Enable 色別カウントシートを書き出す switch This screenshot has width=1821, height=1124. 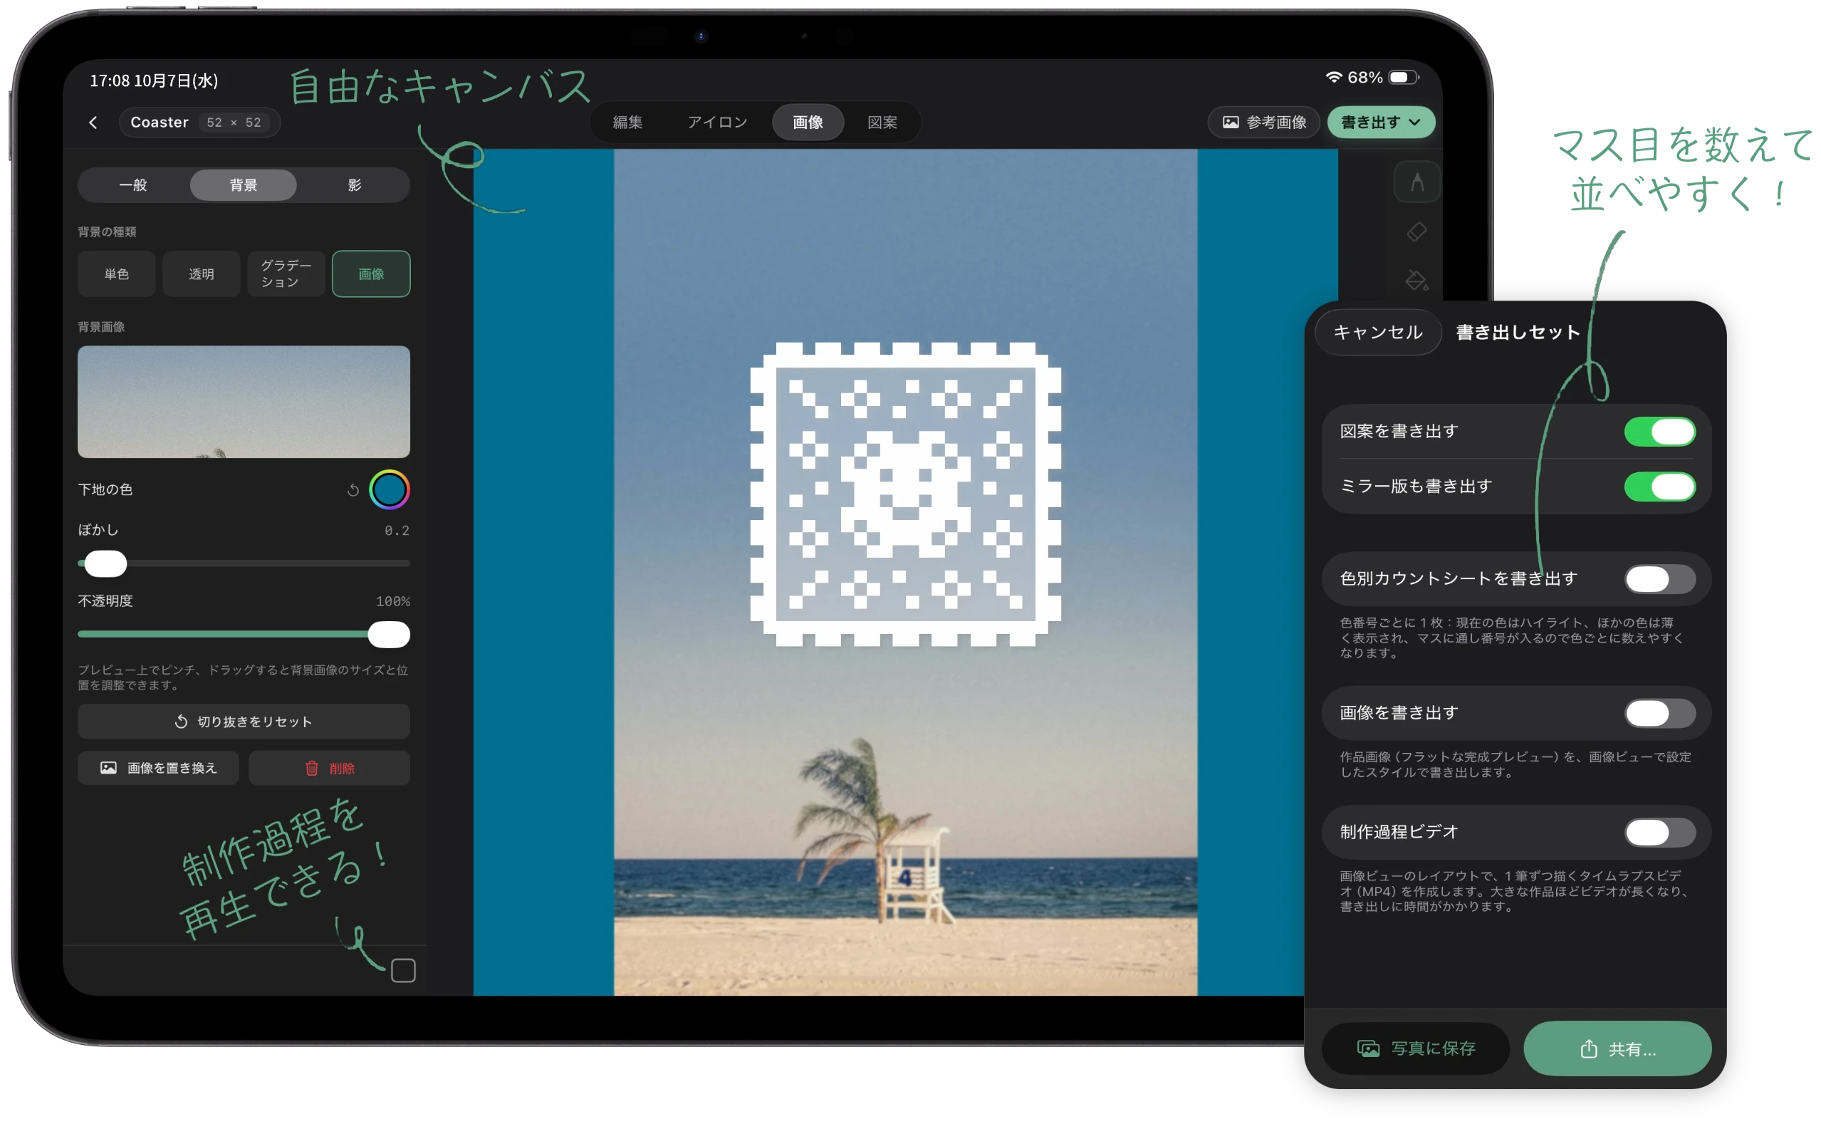coord(1659,578)
